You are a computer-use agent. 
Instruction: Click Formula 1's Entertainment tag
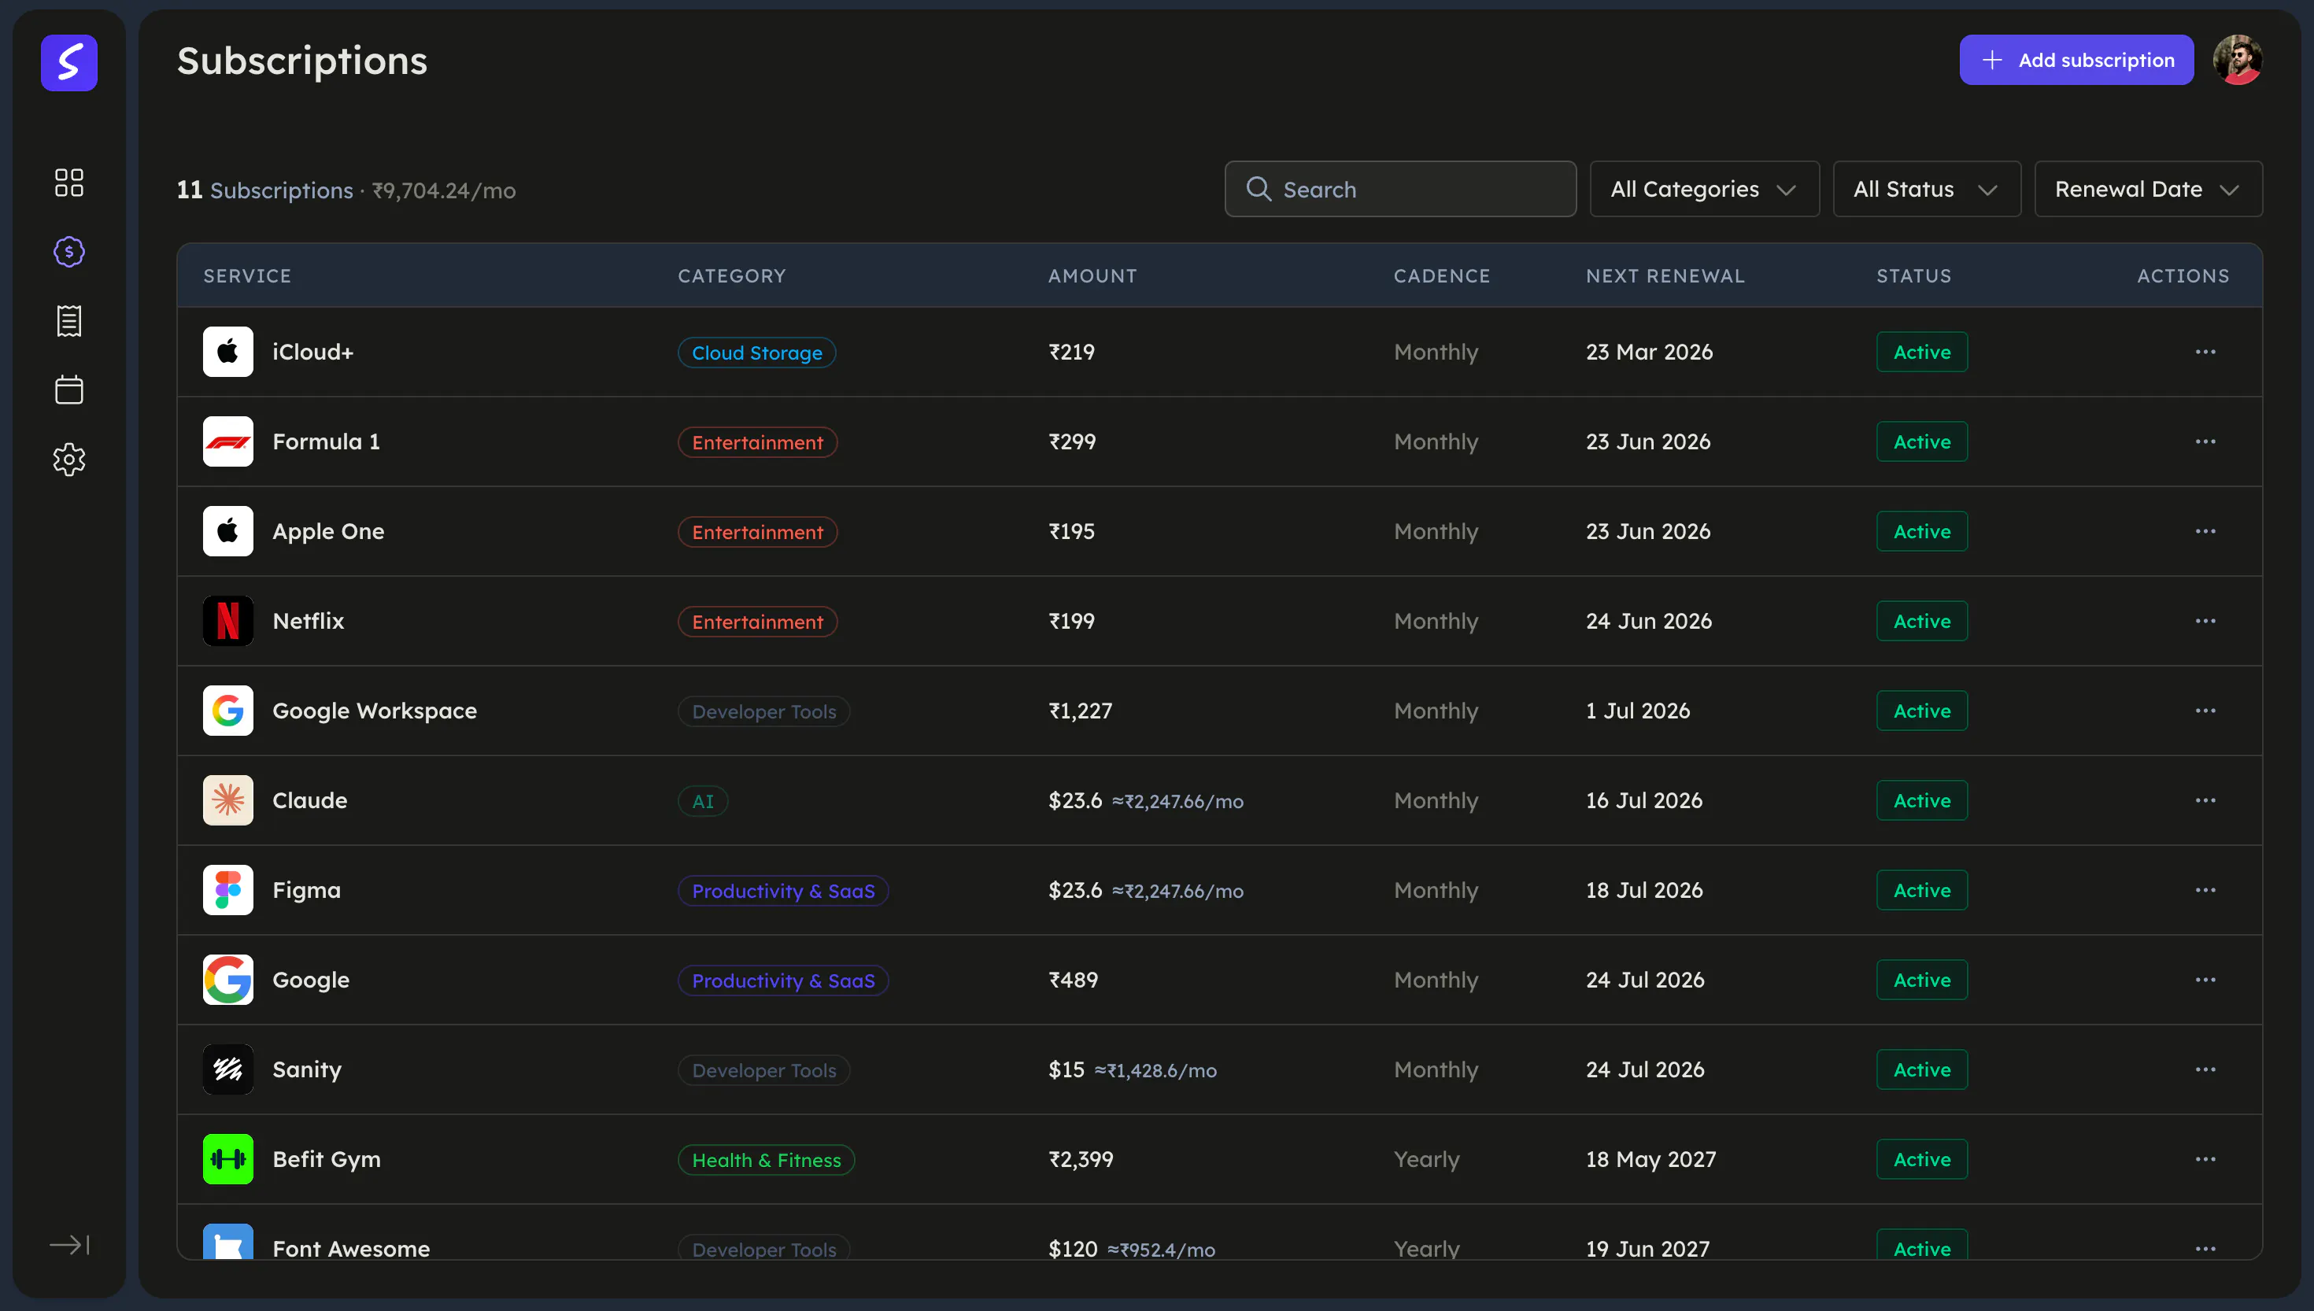757,443
